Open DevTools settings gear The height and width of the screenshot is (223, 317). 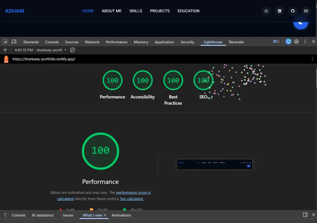[x=296, y=41]
